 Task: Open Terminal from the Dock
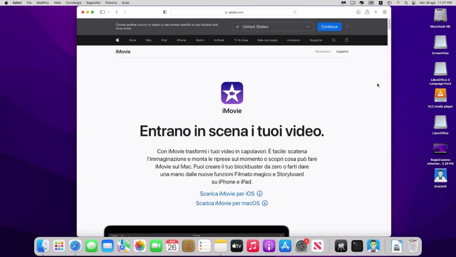[x=356, y=245]
